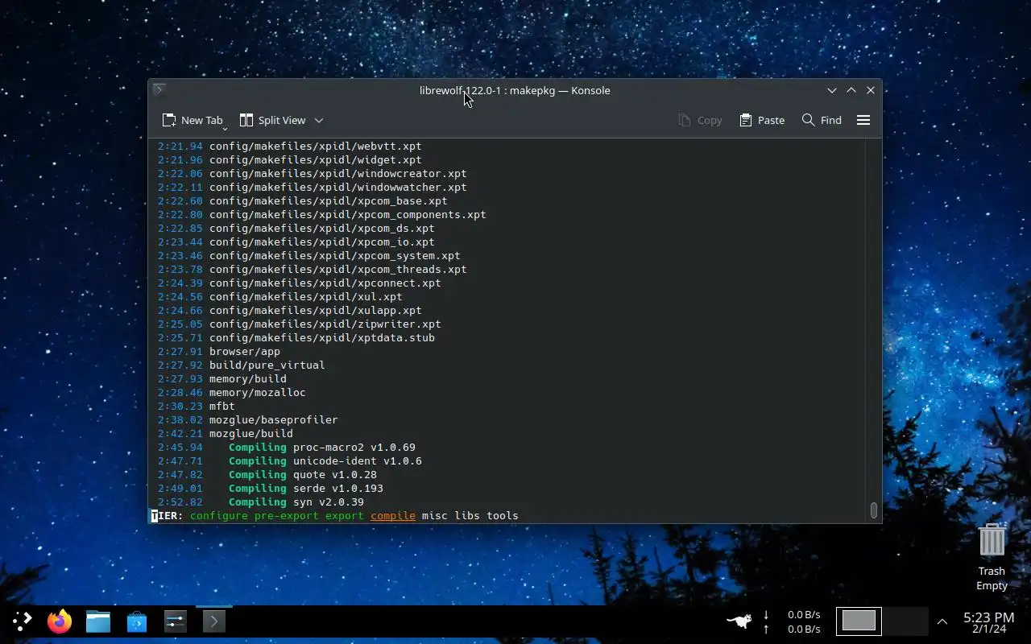Screen dimensions: 1031x644
Task: Open the Konsole hamburger menu
Action: 863,120
